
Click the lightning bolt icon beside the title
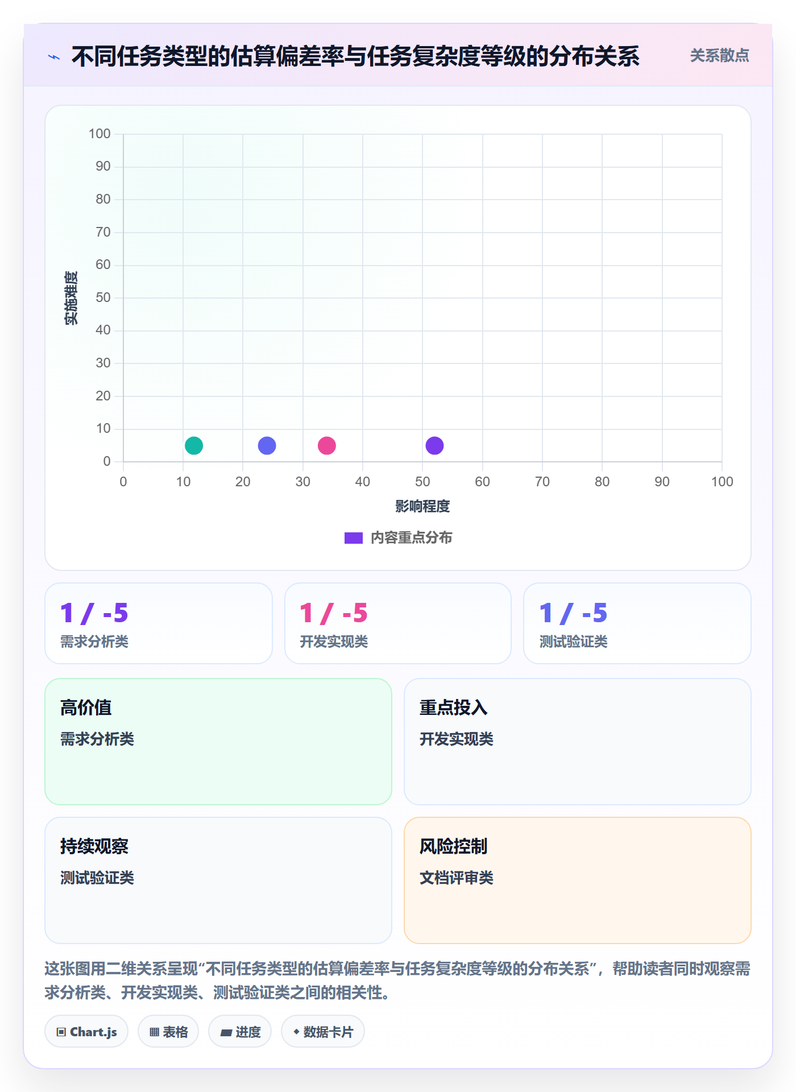[54, 57]
